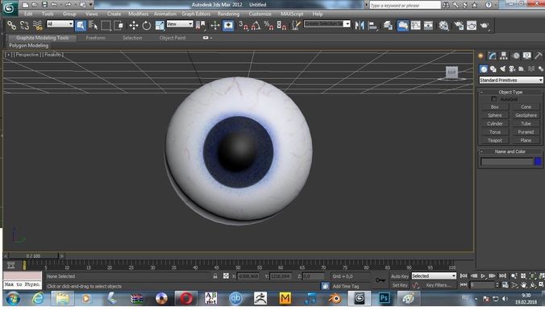Click the Teapot button
The height and width of the screenshot is (319, 545).
pos(494,140)
